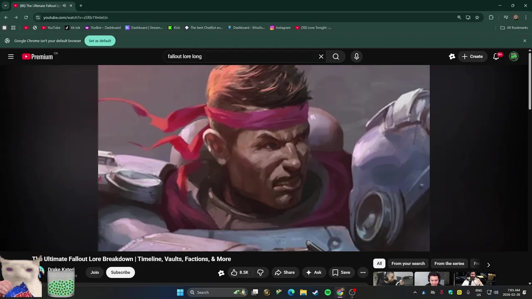The width and height of the screenshot is (532, 299).
Task: Open Chrome extensions puzzle icon
Action: click(491, 17)
